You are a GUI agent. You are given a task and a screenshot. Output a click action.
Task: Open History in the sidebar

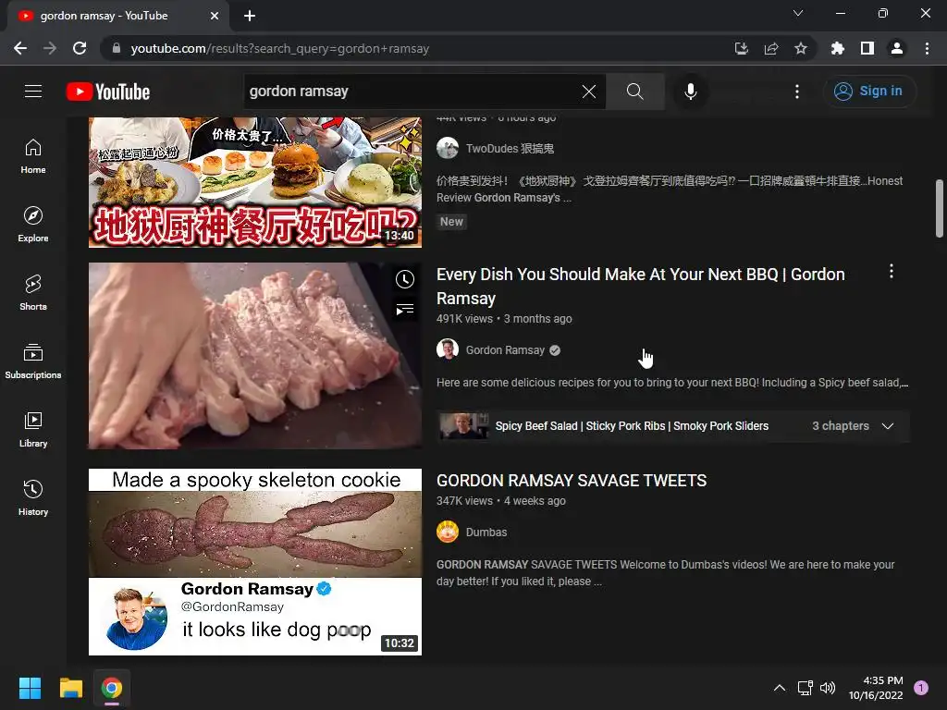[33, 497]
